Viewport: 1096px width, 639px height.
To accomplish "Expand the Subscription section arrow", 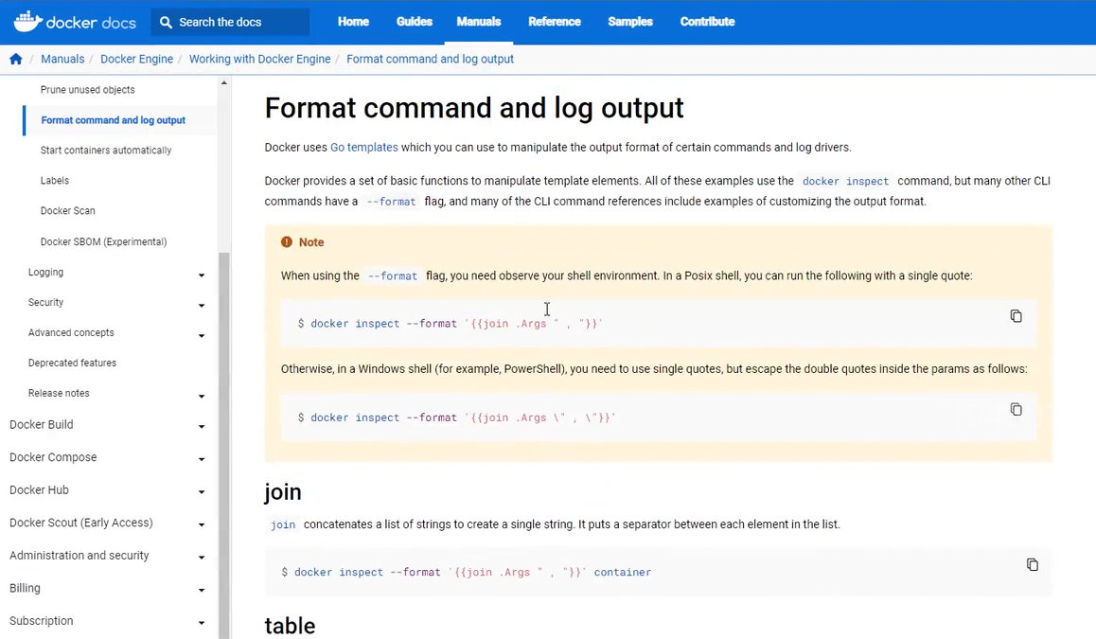I will click(202, 623).
